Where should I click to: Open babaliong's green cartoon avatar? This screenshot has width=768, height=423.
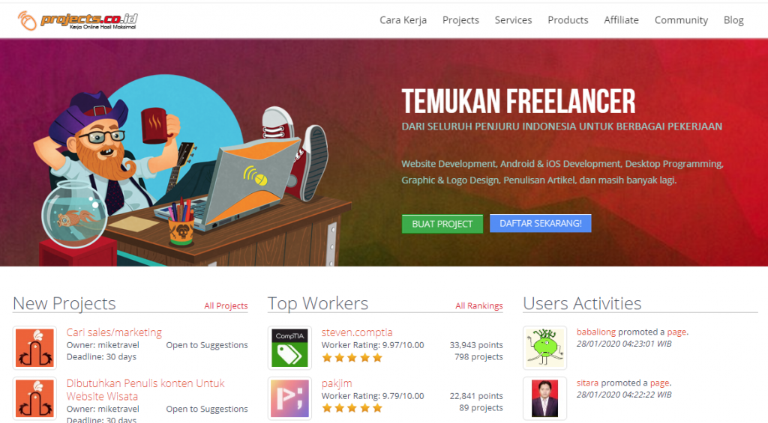pyautogui.click(x=544, y=347)
